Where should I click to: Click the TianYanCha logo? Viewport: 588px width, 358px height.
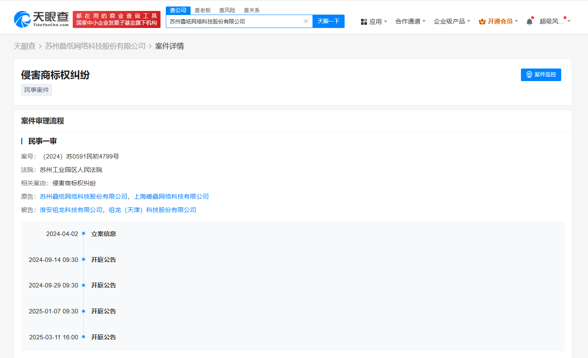tap(41, 19)
